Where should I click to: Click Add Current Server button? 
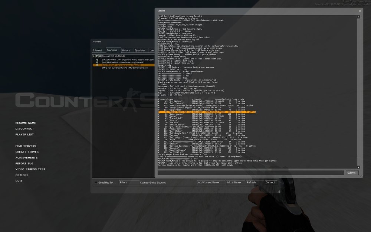tap(211, 183)
